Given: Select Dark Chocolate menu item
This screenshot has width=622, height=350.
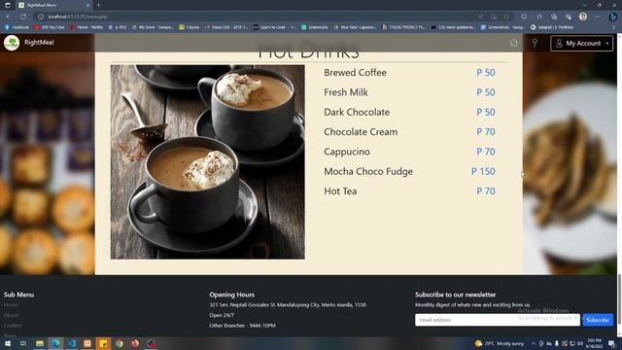Looking at the screenshot, I should 357,113.
